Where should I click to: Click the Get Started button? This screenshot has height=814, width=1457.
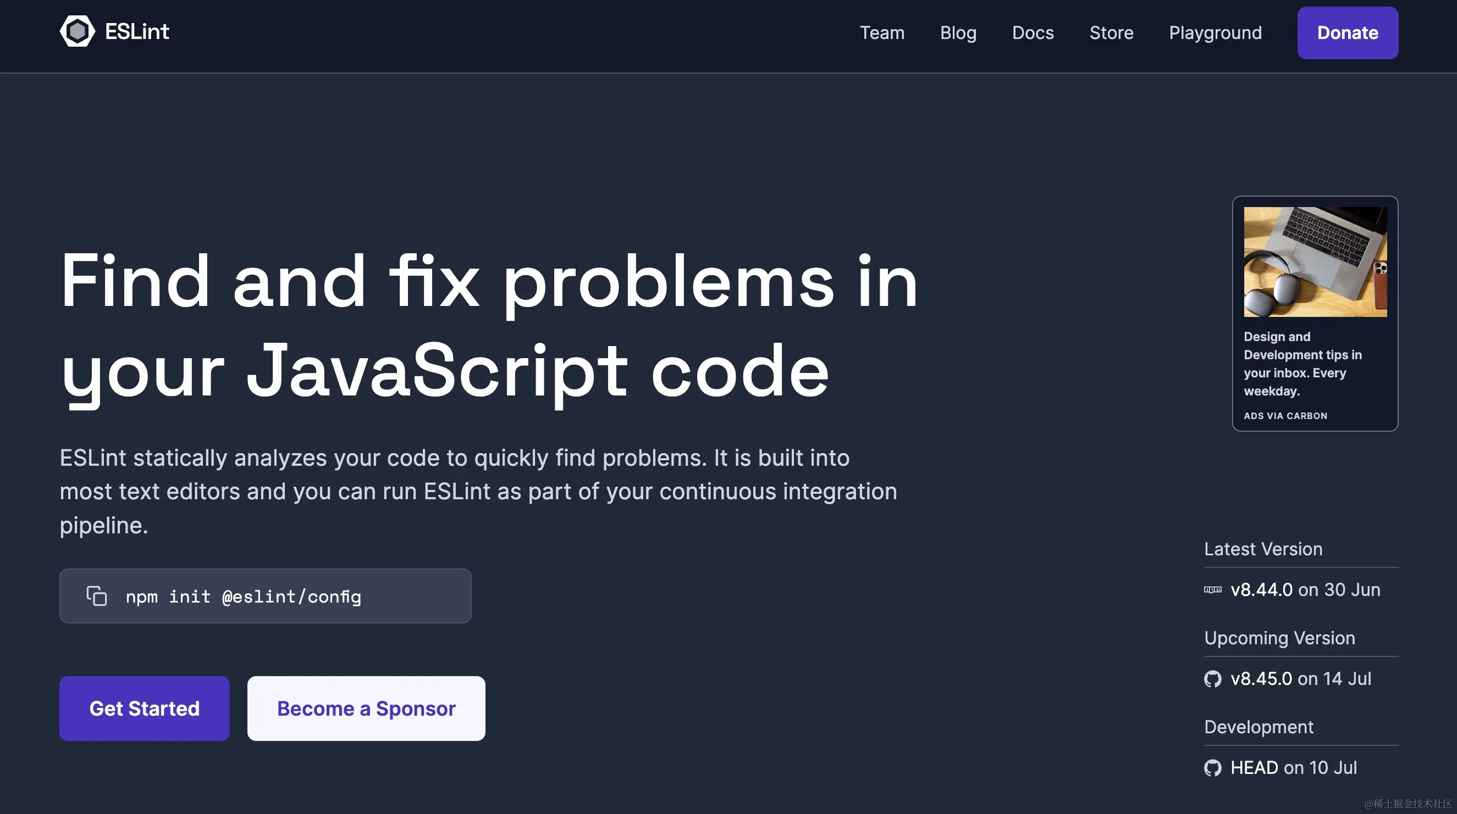(144, 709)
